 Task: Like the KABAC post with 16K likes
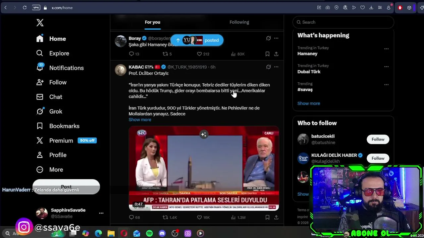pyautogui.click(x=203, y=218)
